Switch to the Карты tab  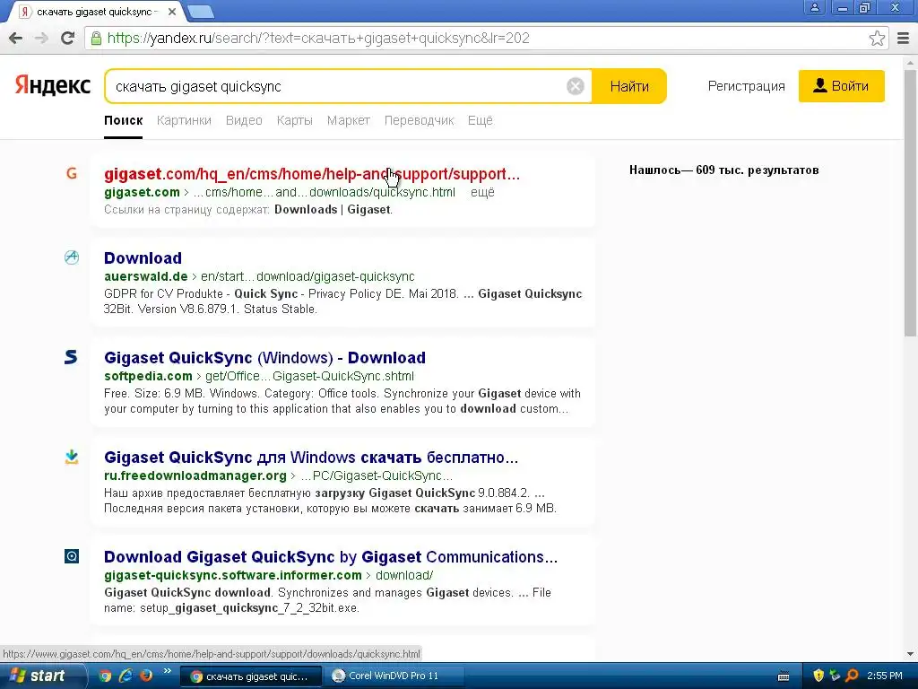[x=294, y=121]
